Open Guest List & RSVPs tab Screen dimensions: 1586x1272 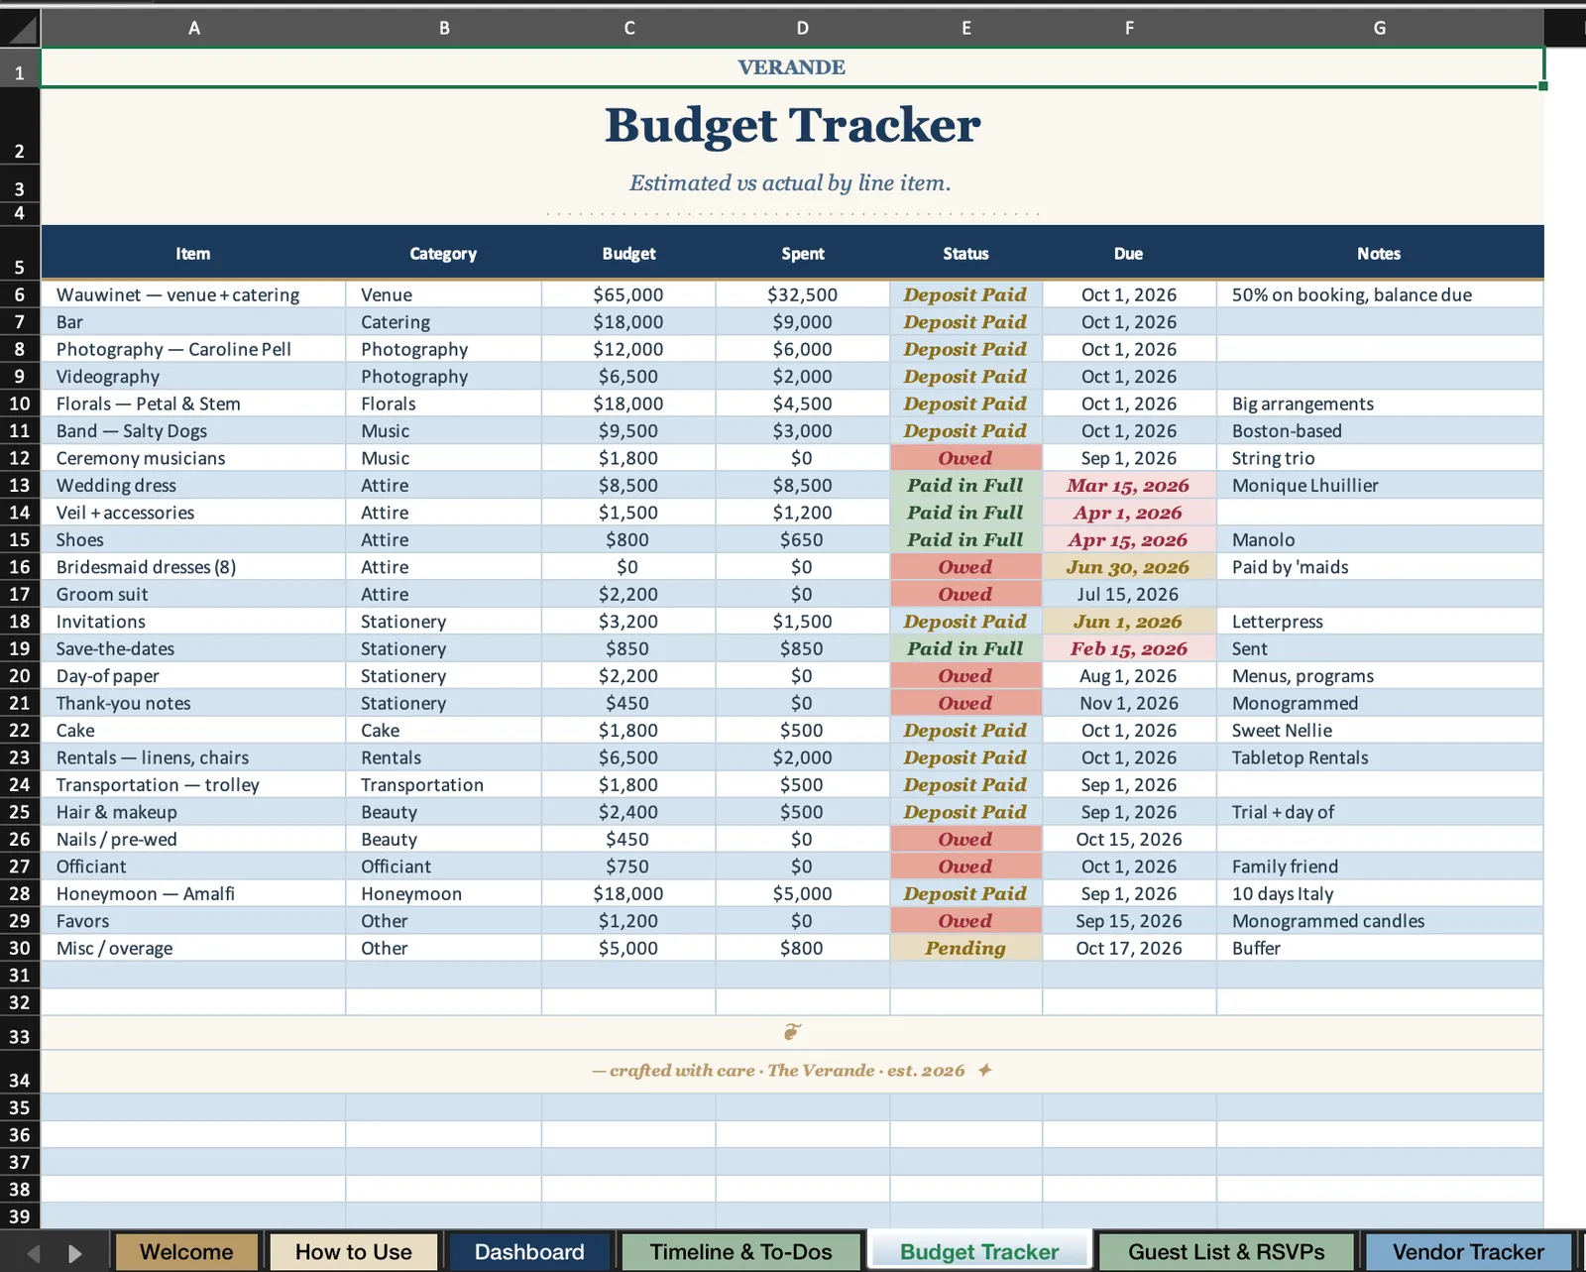(1226, 1252)
